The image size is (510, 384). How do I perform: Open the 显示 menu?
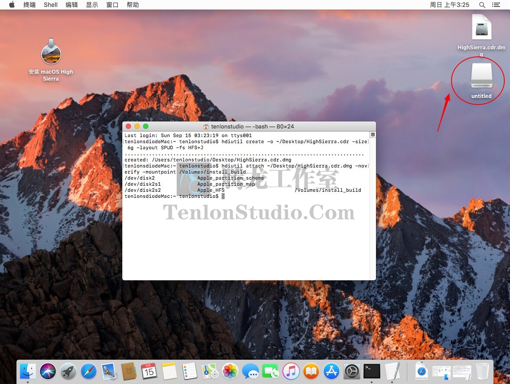coord(92,5)
